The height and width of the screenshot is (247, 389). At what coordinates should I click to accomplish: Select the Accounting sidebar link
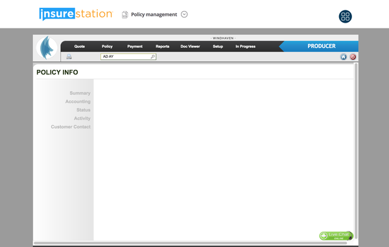point(78,102)
